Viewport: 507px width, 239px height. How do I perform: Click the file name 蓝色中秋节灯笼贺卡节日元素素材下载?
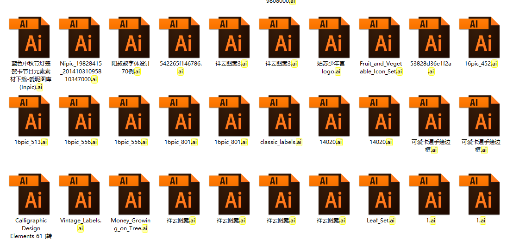[x=31, y=75]
